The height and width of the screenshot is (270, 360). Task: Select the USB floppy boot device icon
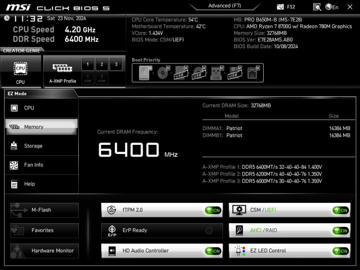[234, 73]
